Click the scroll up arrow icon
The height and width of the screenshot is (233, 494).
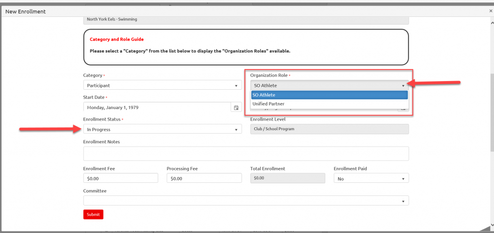pyautogui.click(x=491, y=23)
